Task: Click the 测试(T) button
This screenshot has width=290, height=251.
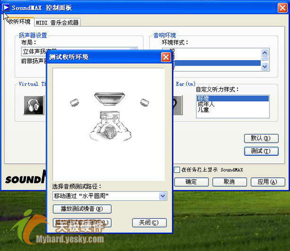Action: pyautogui.click(x=261, y=151)
